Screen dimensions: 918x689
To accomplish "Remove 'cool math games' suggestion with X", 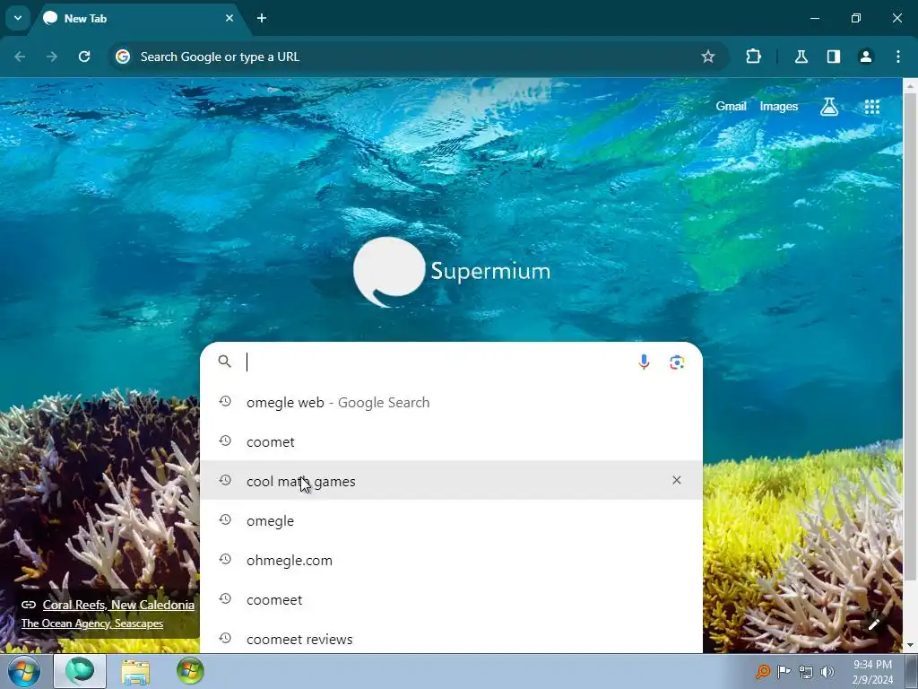I will pos(677,481).
